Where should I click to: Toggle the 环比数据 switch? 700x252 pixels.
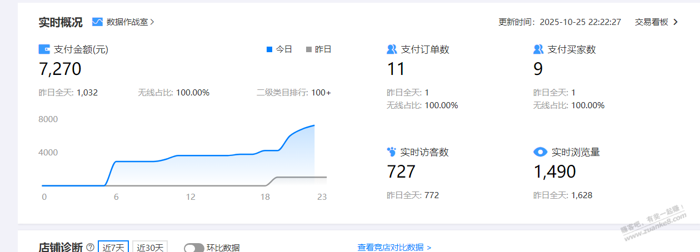pos(194,248)
